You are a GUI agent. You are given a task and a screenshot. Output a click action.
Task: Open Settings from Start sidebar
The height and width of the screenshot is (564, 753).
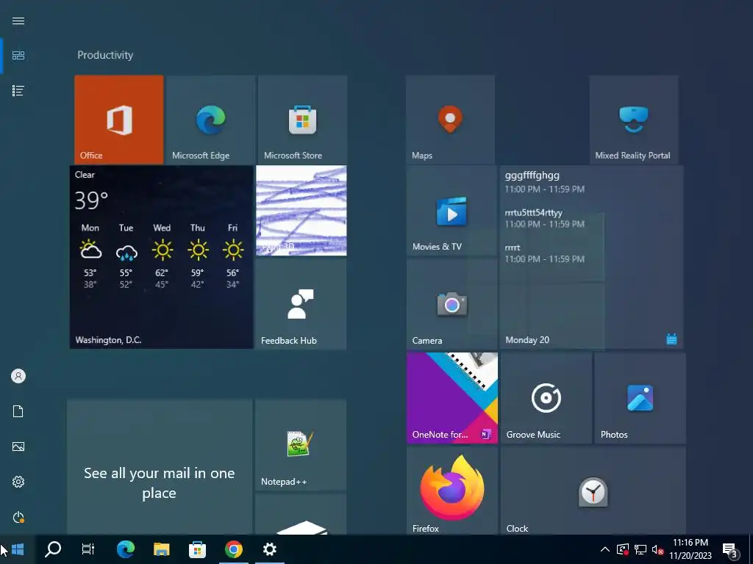18,482
